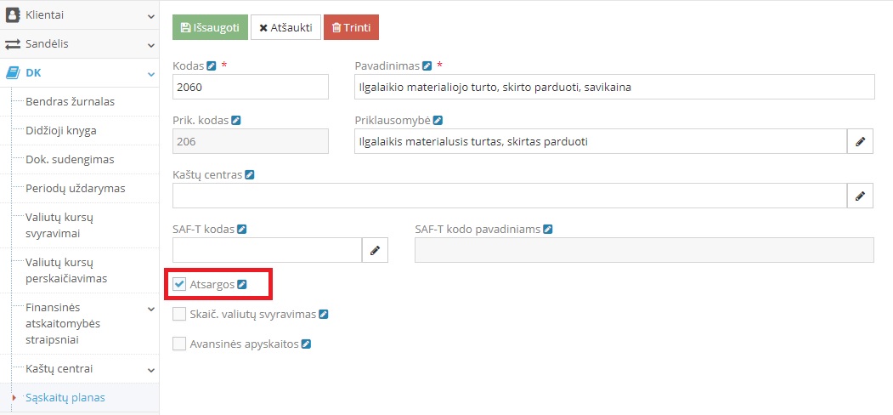
Task: Uncheck the Atsargos checkbox
Action: click(x=179, y=284)
